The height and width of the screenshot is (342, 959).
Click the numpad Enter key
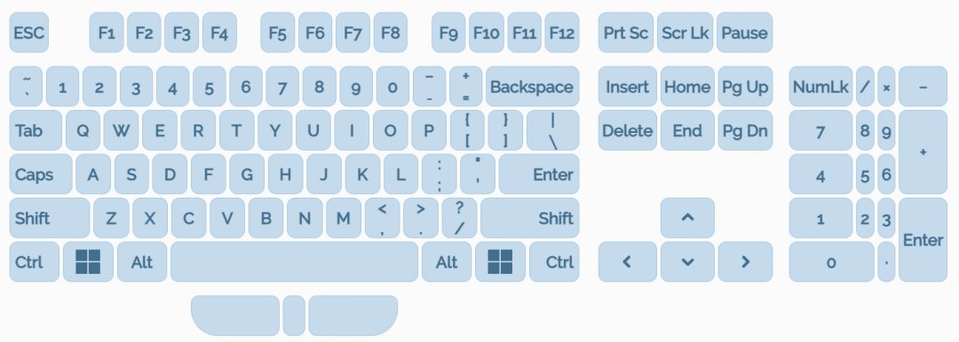click(923, 240)
